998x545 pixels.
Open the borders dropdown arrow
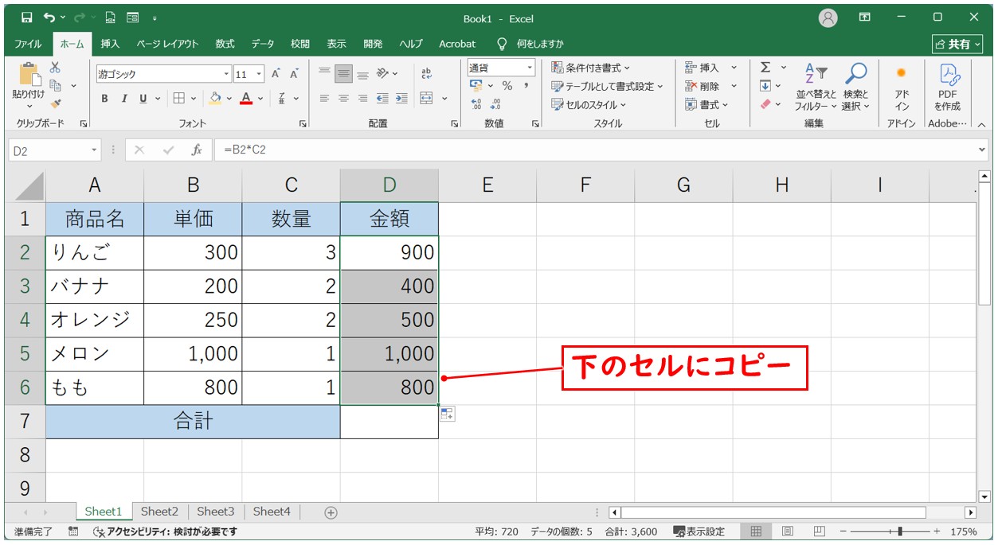point(194,99)
